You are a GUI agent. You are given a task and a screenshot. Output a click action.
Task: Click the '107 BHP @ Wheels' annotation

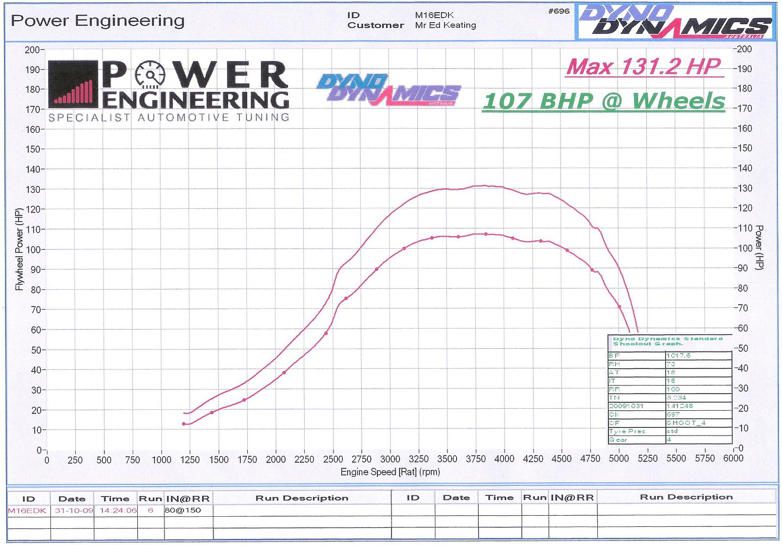coord(603,101)
